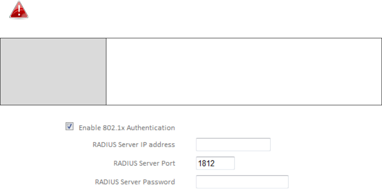382x191 pixels.
Task: Click into the RADIUS Server Port field
Action: (x=215, y=163)
